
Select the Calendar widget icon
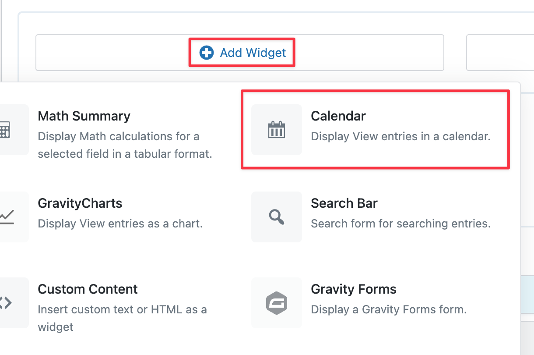click(x=276, y=130)
